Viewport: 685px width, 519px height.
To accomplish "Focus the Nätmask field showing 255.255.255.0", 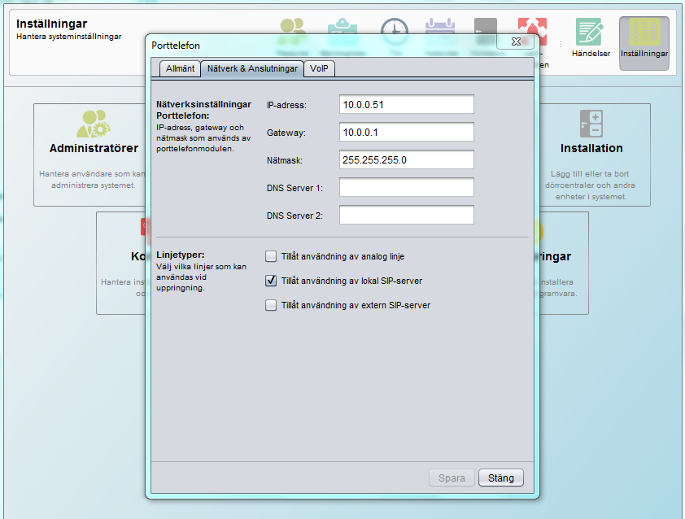I will pos(406,160).
